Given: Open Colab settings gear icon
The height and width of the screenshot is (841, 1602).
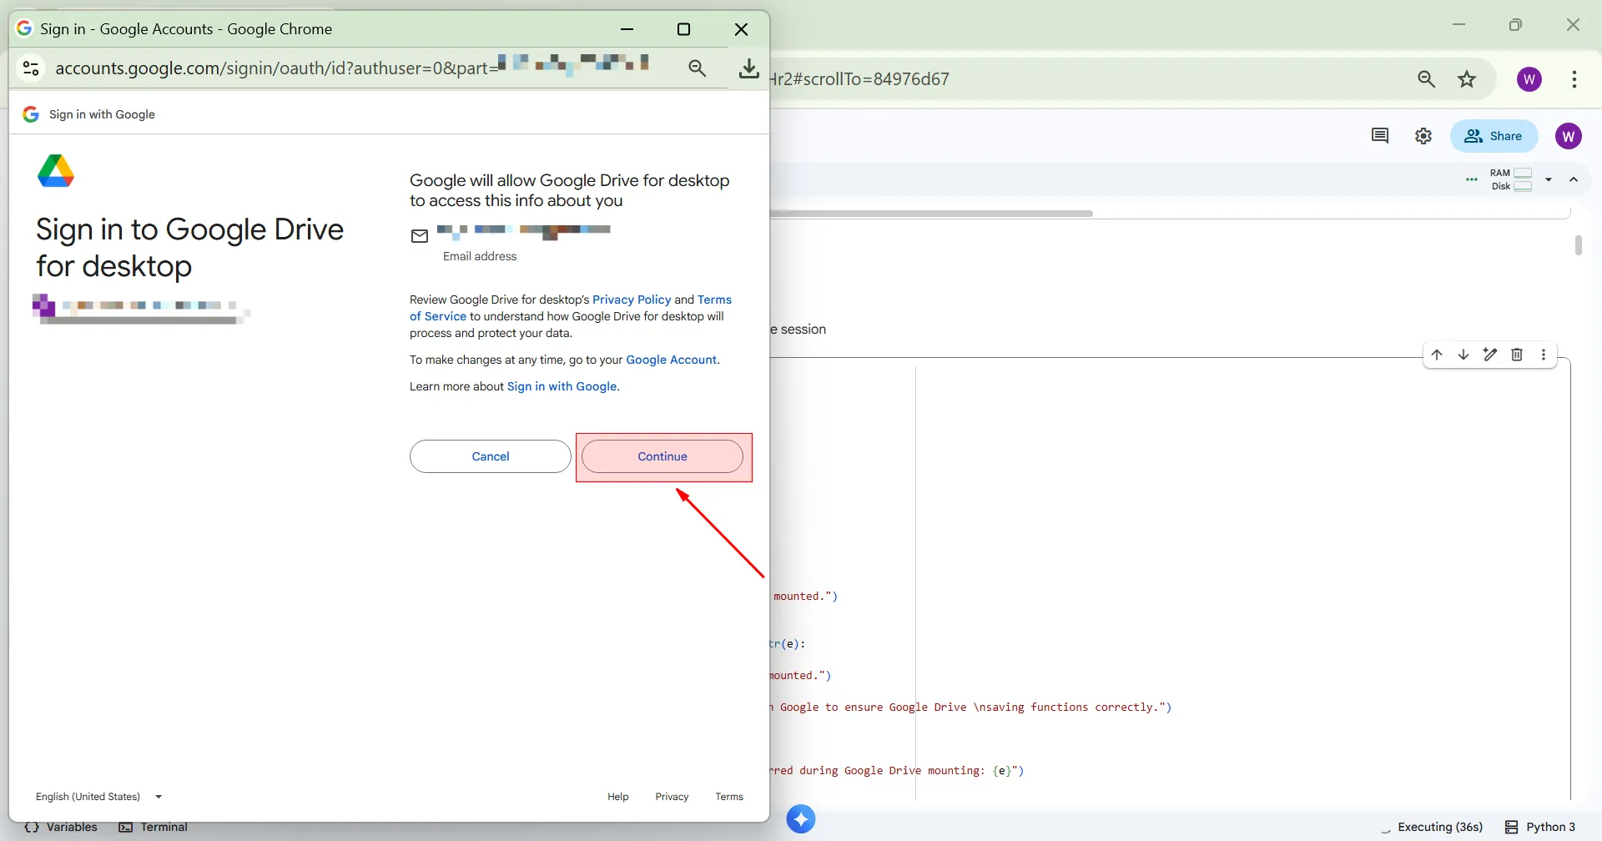Looking at the screenshot, I should [1423, 136].
